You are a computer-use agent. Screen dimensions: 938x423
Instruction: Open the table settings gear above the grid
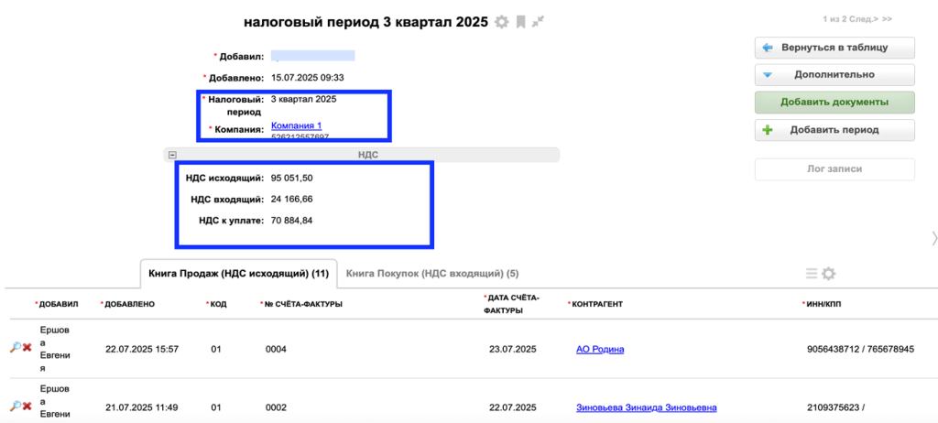(828, 273)
